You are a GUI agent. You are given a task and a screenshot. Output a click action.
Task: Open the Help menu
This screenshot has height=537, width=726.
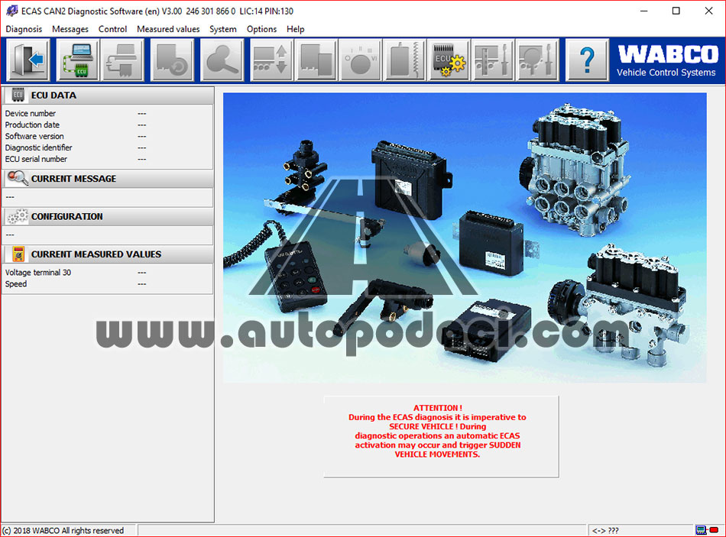coord(296,29)
